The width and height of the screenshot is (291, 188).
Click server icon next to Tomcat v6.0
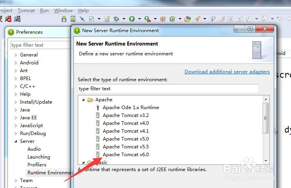click(x=98, y=154)
